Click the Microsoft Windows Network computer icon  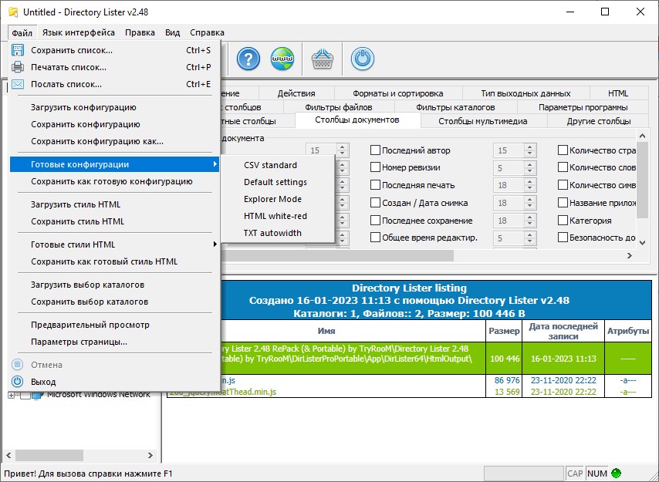point(37,395)
